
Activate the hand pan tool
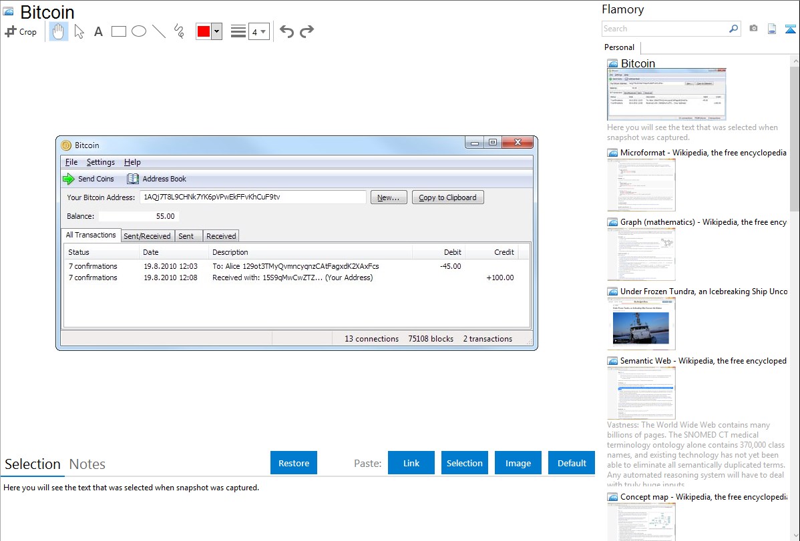[59, 31]
